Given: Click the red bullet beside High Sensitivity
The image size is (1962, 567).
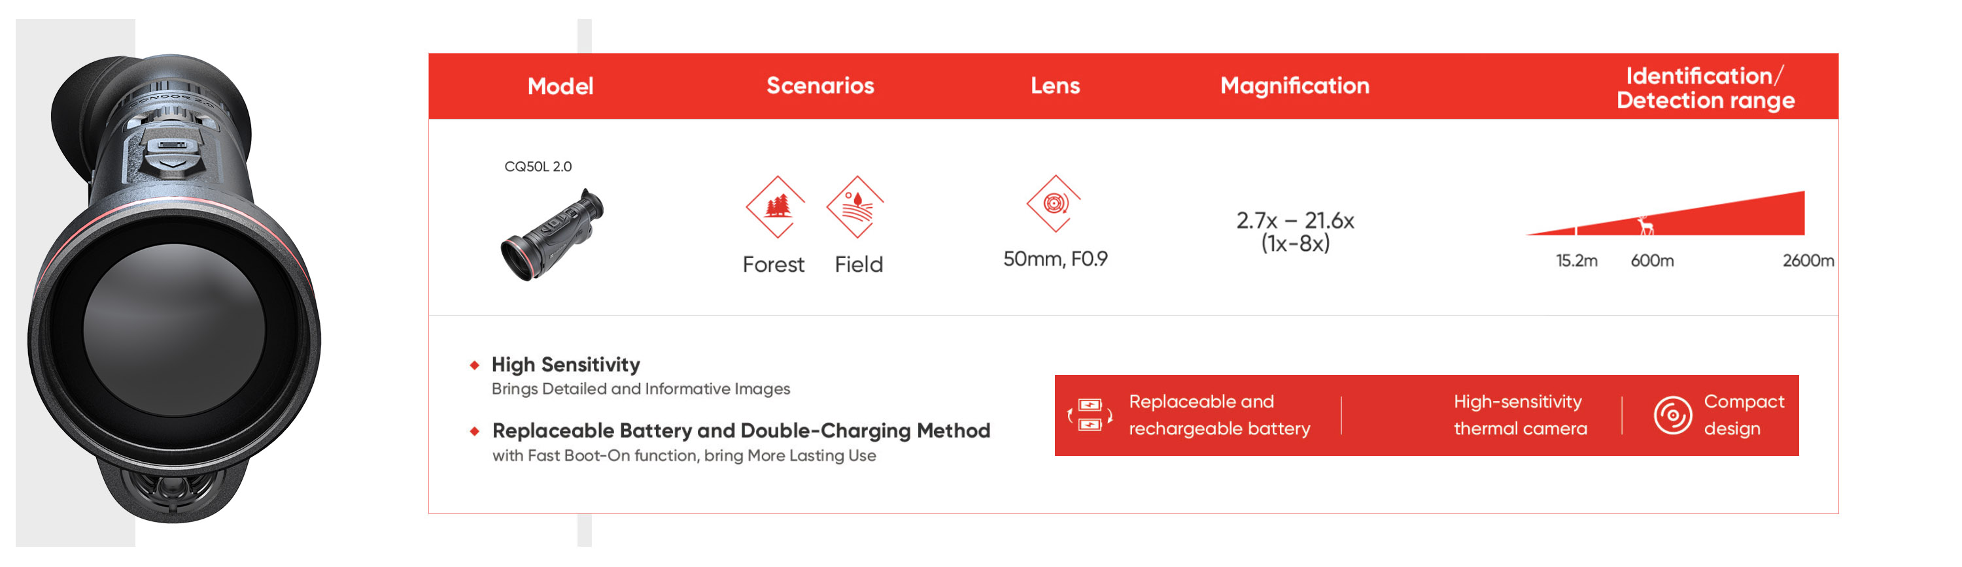Looking at the screenshot, I should click(x=475, y=365).
